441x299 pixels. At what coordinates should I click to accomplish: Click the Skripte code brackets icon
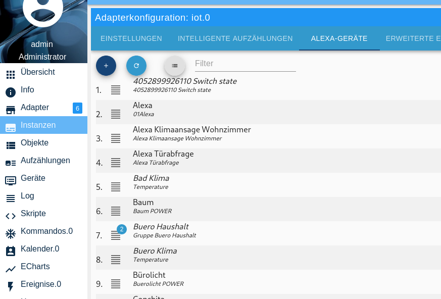11,216
